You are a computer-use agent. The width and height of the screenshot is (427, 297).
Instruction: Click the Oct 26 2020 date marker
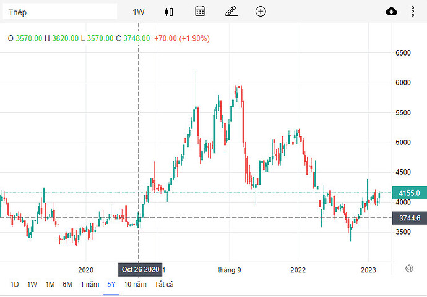[140, 269]
